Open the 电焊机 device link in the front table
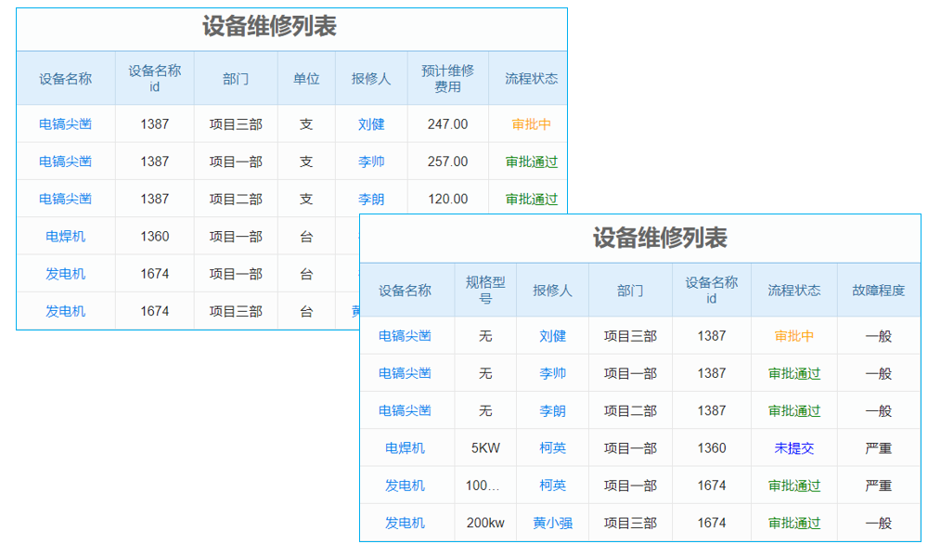The height and width of the screenshot is (557, 928). [x=406, y=447]
